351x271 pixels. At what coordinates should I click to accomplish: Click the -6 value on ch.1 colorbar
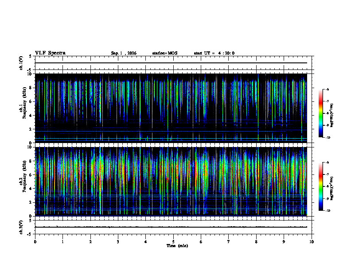pos(327,89)
